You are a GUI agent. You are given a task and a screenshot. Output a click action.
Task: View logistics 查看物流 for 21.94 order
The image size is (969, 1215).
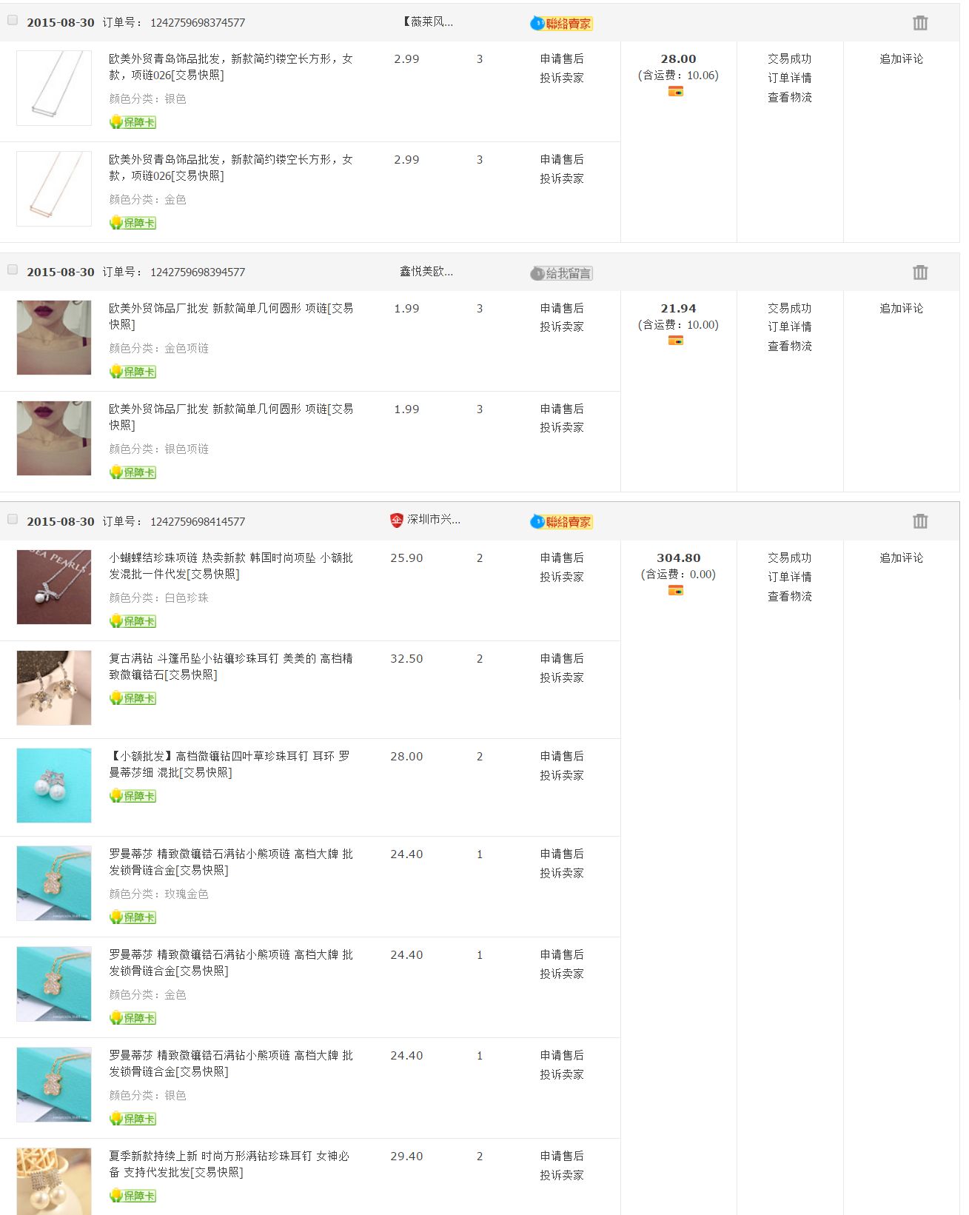pyautogui.click(x=789, y=346)
